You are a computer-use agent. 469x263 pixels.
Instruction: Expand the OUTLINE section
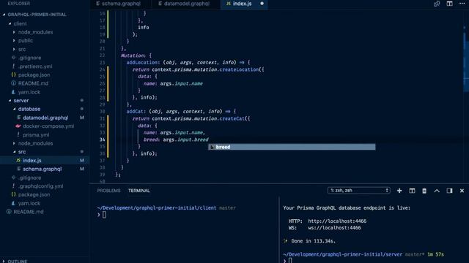17,261
